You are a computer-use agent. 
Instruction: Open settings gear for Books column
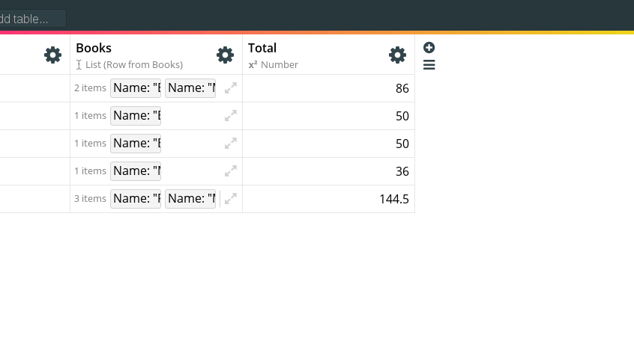tap(225, 55)
